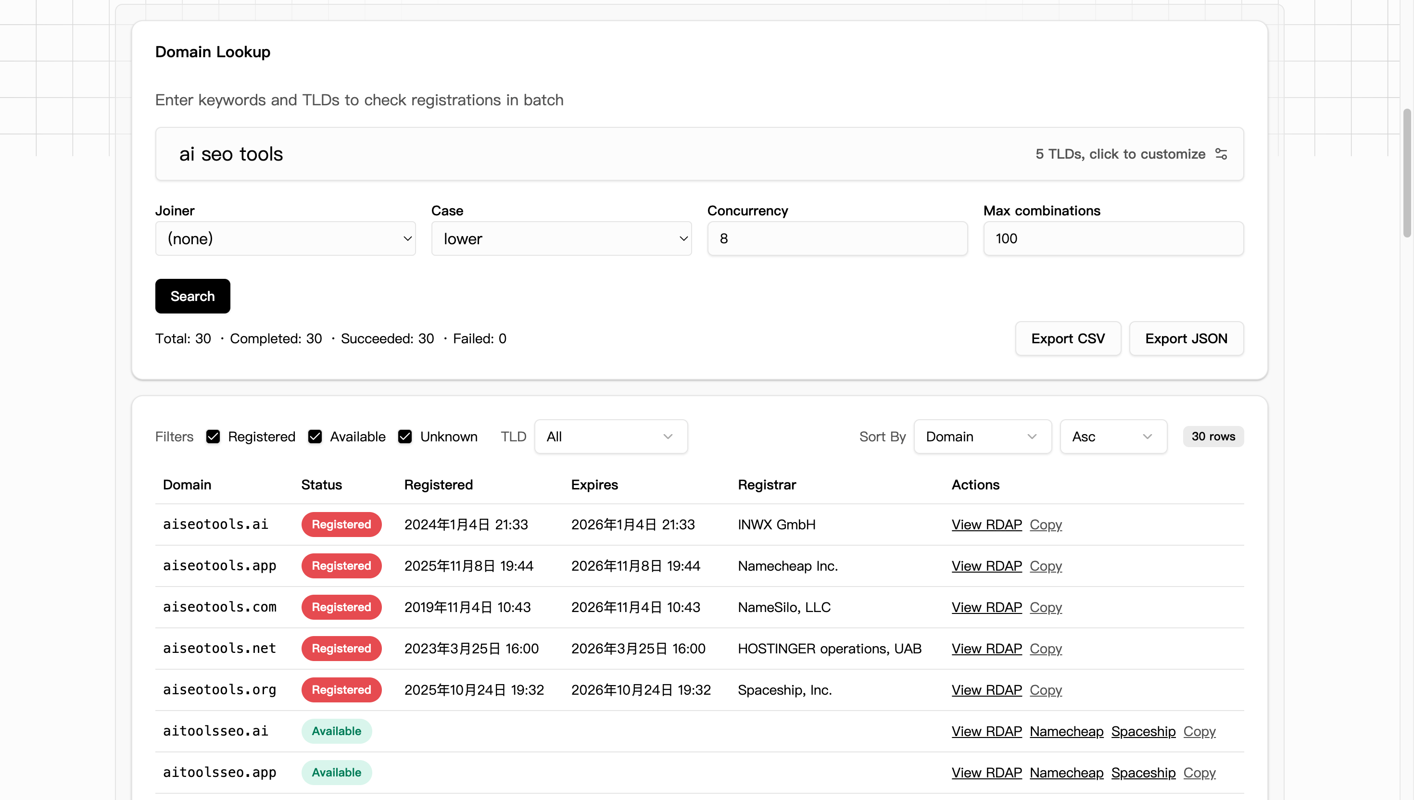Click the domain text aiseotools.net
The width and height of the screenshot is (1414, 800).
click(219, 649)
